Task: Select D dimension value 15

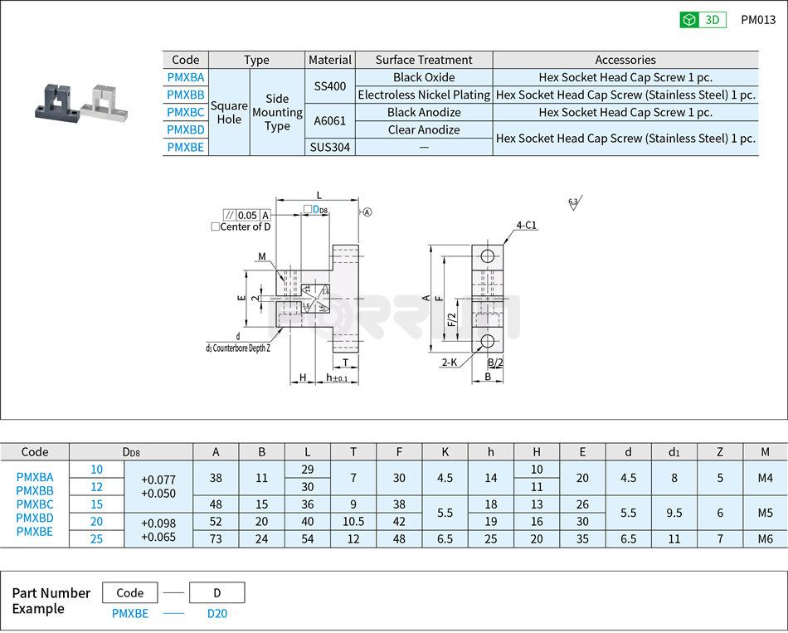Action: tap(97, 504)
